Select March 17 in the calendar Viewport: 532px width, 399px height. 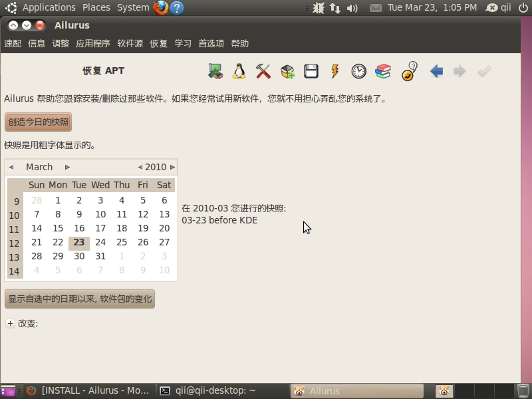(x=100, y=228)
